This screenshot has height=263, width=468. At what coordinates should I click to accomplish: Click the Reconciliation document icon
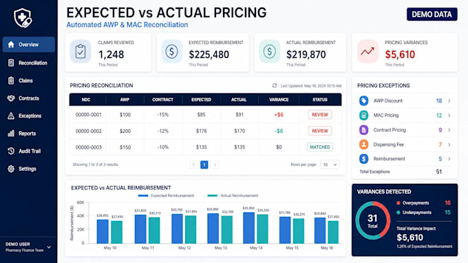tap(11, 63)
